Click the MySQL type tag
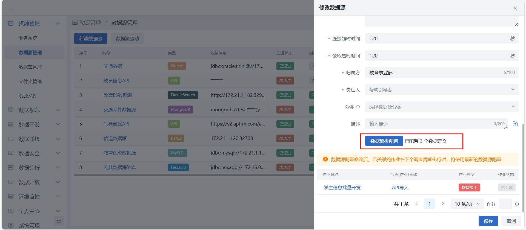The width and height of the screenshot is (526, 230). pyautogui.click(x=178, y=153)
